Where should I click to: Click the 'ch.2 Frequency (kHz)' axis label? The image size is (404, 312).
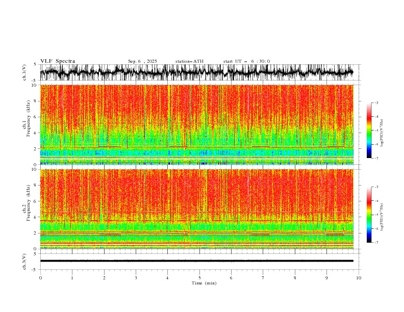tap(27, 203)
